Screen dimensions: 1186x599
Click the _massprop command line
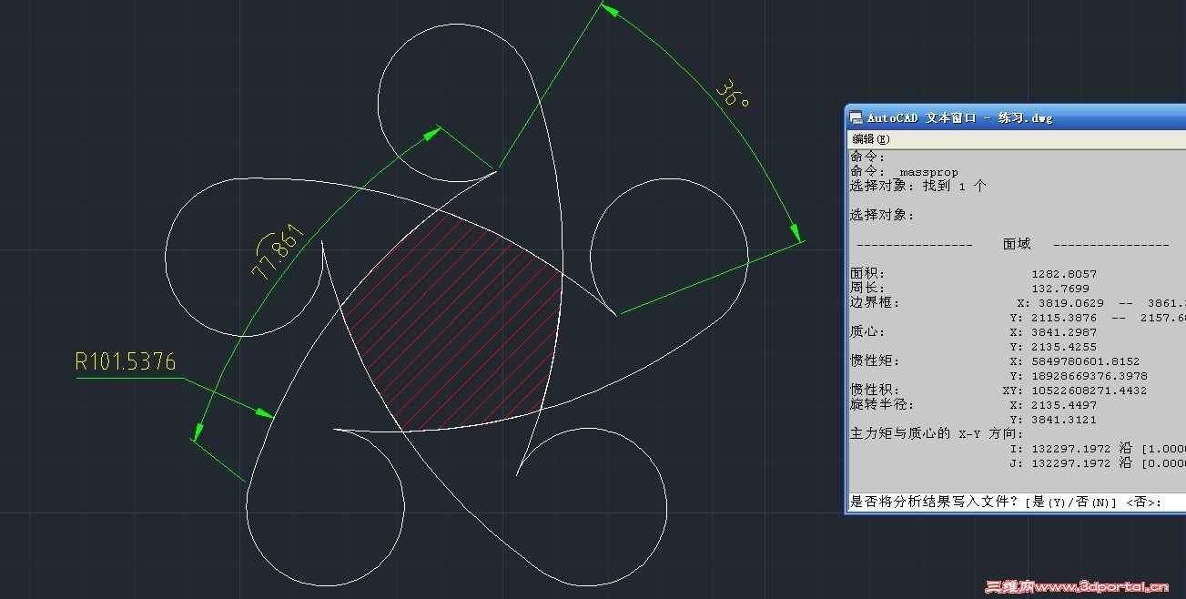point(903,171)
